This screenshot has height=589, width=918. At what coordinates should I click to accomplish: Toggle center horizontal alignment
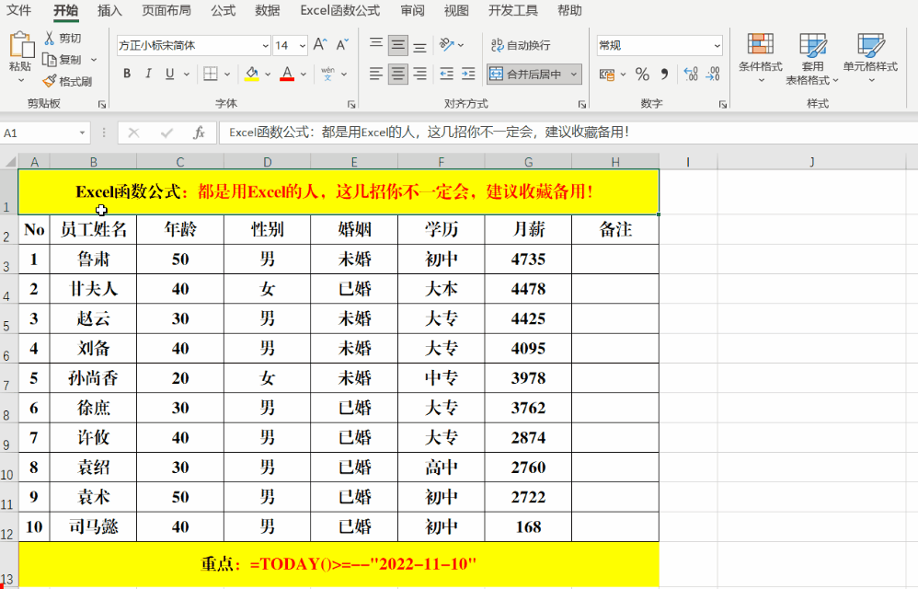pos(398,74)
